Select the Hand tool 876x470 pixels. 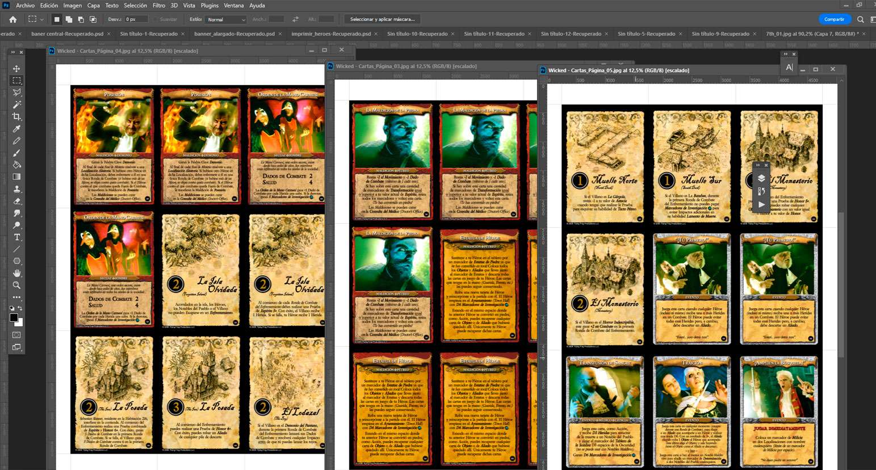pos(16,273)
